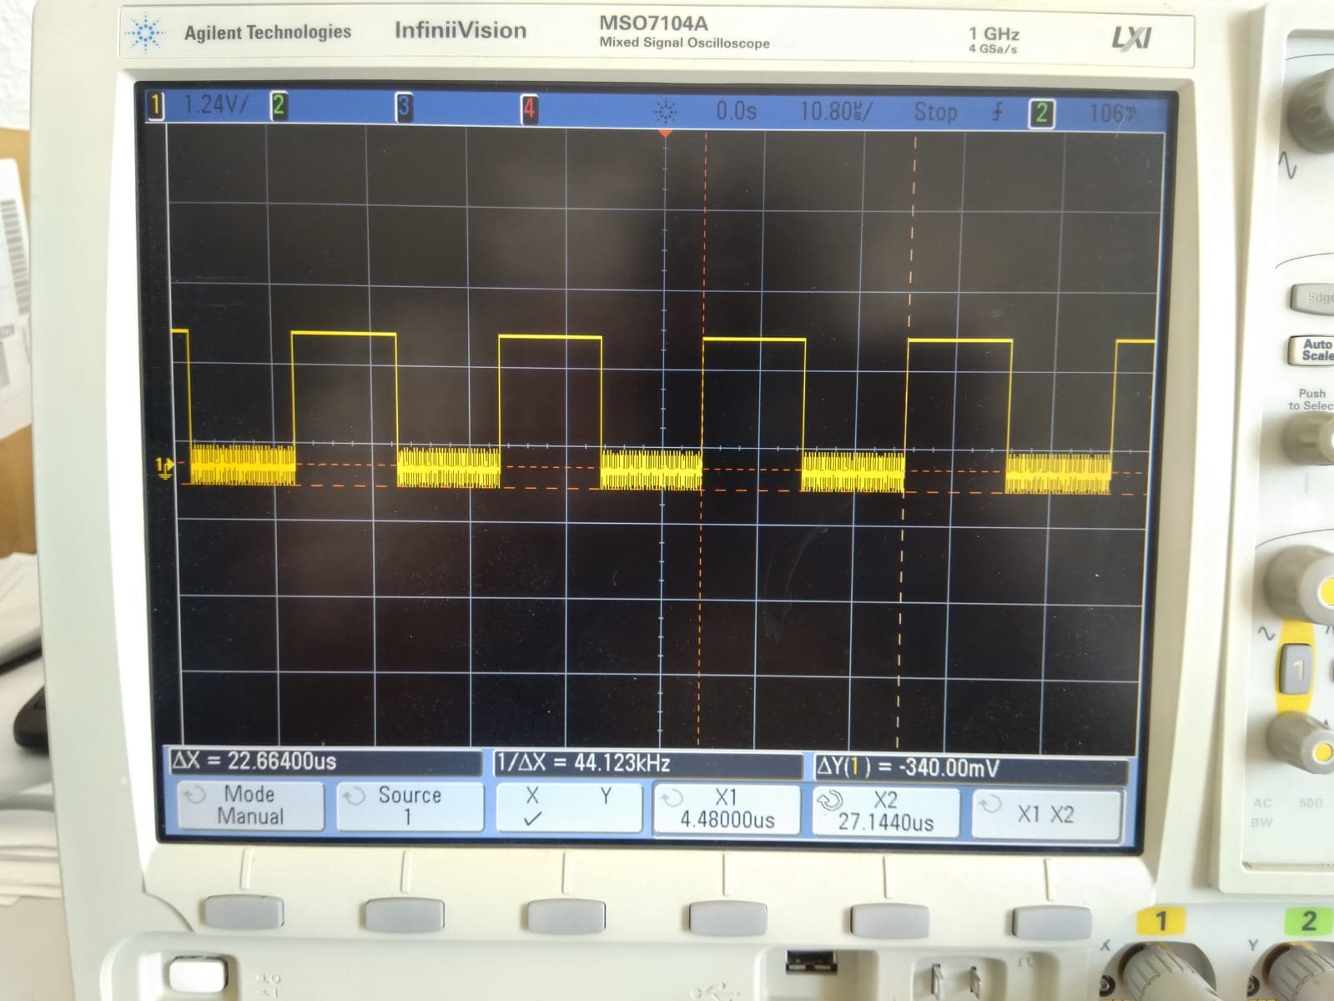Viewport: 1334px width, 1001px height.
Task: Click the trigger source 2 indicator
Action: tap(1041, 113)
